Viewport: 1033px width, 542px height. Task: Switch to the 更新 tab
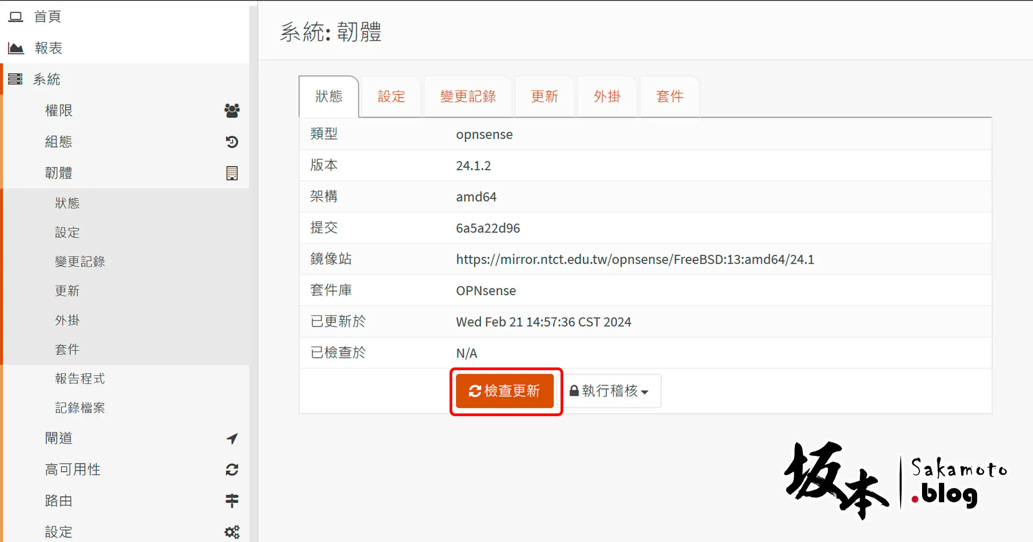click(544, 96)
